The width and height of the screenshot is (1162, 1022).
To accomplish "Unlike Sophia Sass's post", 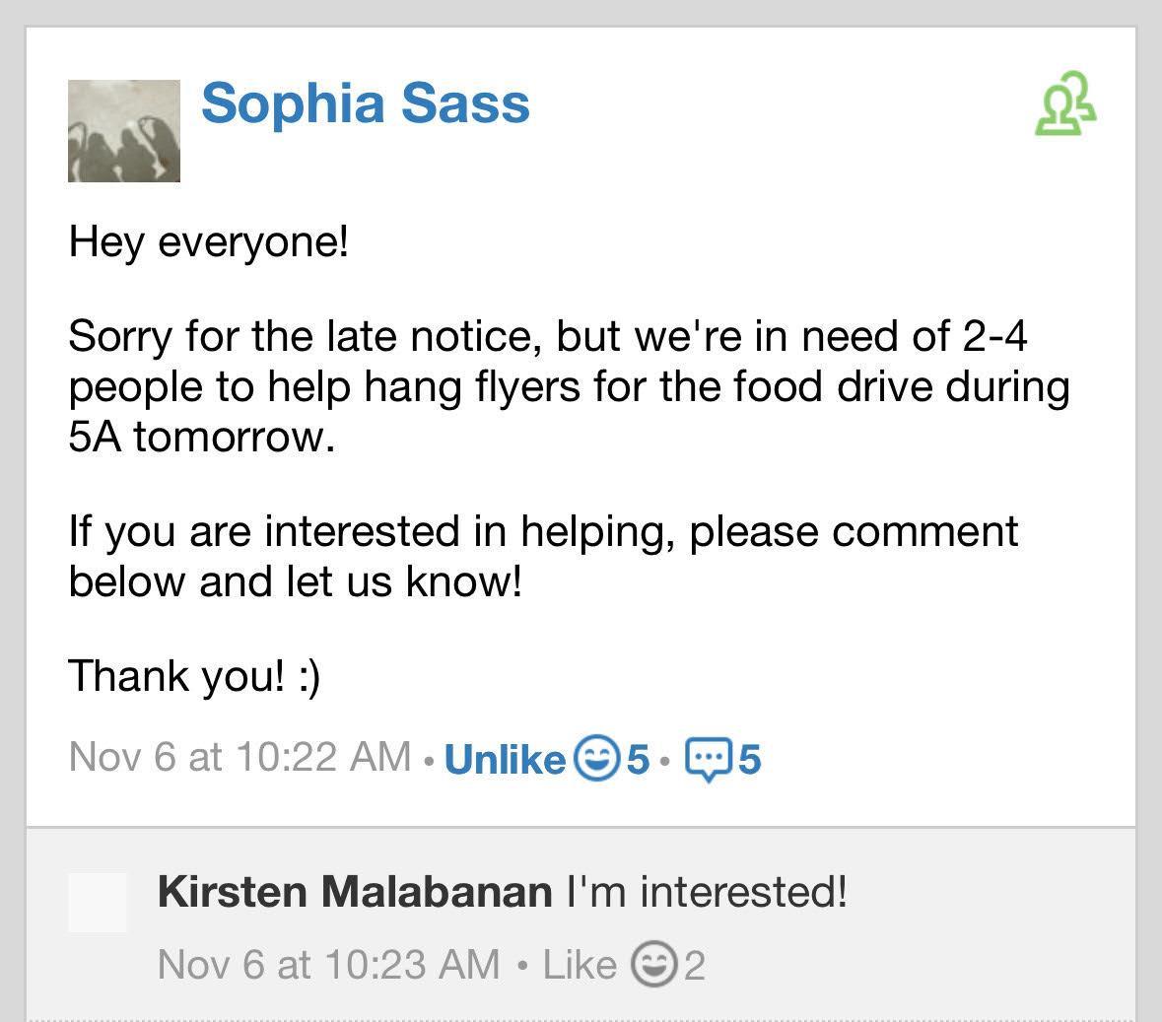I will pos(505,759).
